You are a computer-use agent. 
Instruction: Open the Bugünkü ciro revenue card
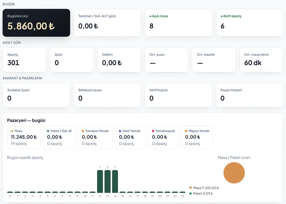pyautogui.click(x=36, y=23)
